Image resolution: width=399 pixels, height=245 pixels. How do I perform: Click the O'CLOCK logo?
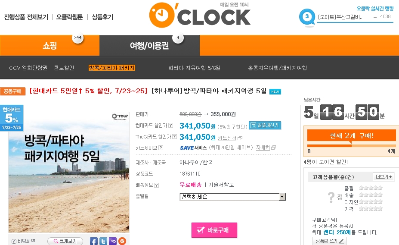click(x=200, y=15)
